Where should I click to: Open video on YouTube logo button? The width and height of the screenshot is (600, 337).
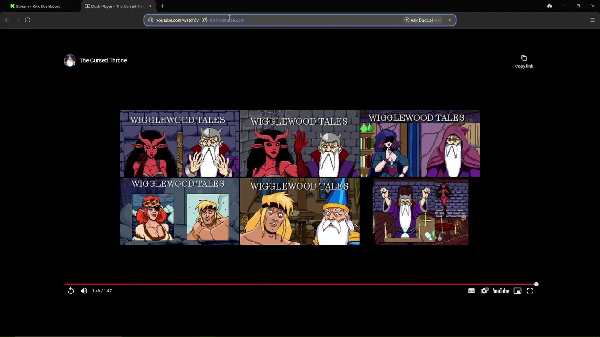pyautogui.click(x=501, y=291)
